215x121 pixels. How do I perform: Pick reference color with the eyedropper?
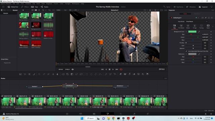pos(199,54)
